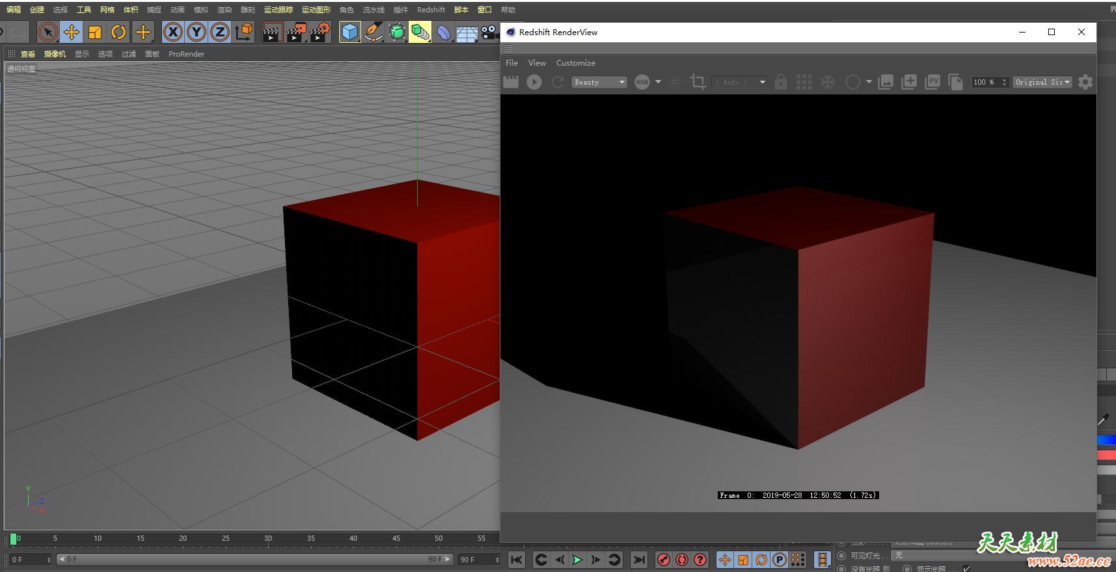The image size is (1116, 572).
Task: Toggle the RenderView camera lock icon
Action: (781, 82)
